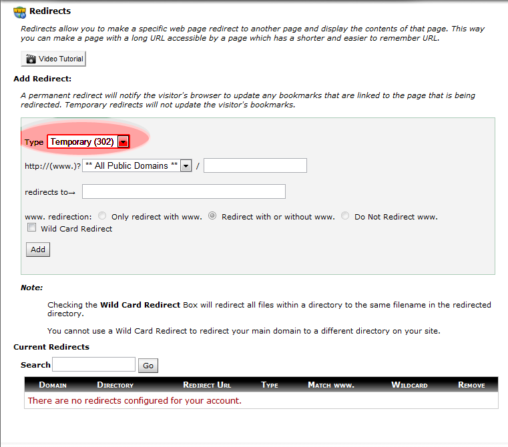Click the Remove column header
Screen dimensions: 508x447
point(471,385)
